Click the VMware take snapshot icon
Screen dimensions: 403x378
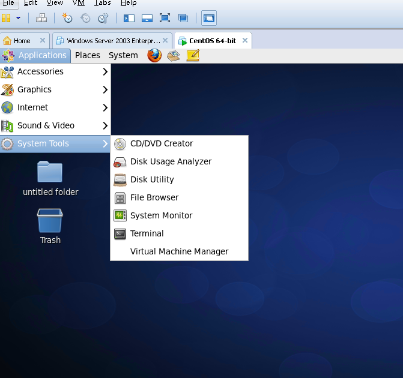(67, 18)
